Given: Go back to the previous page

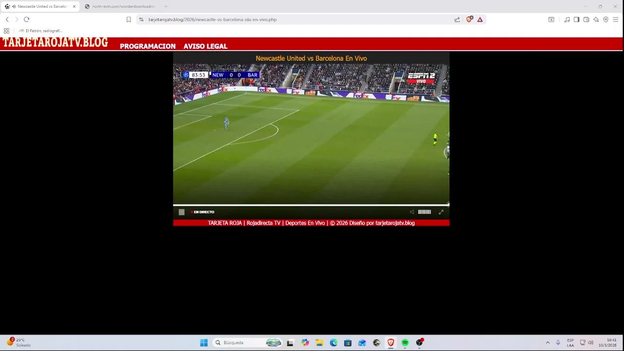Looking at the screenshot, I should pos(7,19).
